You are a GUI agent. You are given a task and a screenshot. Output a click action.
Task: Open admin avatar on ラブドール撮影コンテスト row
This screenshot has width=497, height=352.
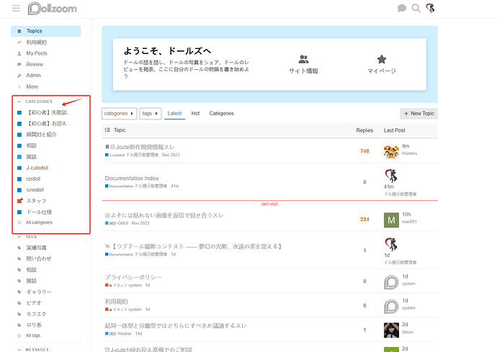click(x=391, y=244)
